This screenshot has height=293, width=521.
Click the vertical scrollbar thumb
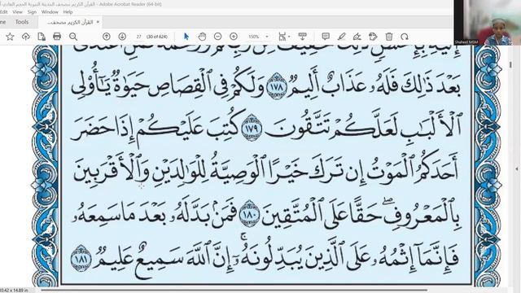click(x=510, y=65)
